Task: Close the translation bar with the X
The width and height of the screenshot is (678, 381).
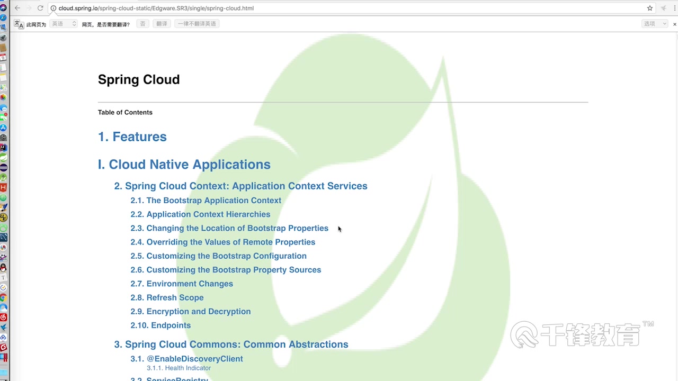Action: [674, 24]
